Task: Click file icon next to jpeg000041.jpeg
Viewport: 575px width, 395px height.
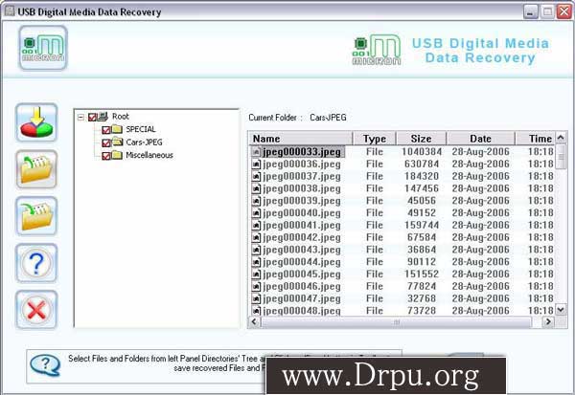Action: pos(256,225)
